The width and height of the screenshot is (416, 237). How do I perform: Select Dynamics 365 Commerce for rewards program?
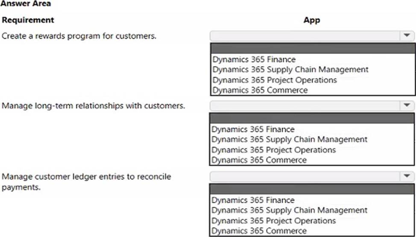[260, 90]
